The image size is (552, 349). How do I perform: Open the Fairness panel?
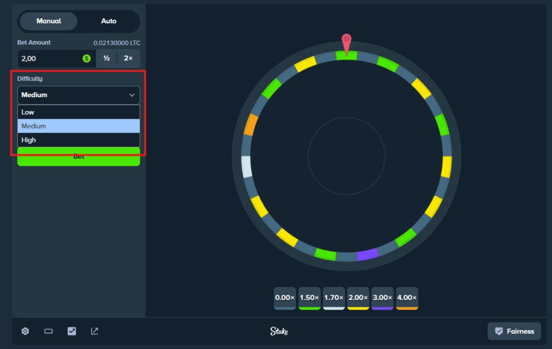[514, 331]
